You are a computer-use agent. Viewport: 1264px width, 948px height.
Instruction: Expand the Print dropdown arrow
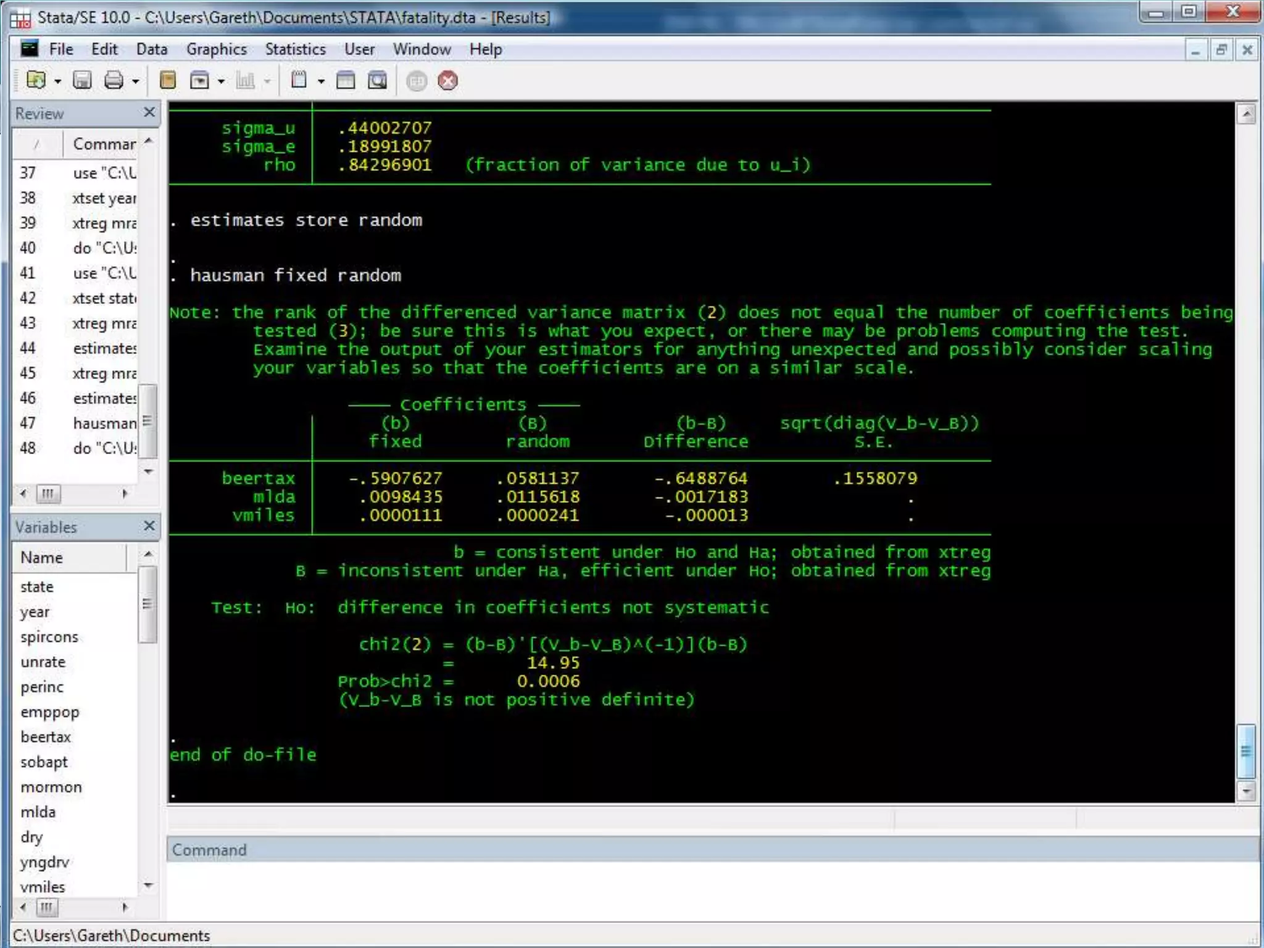tap(136, 81)
